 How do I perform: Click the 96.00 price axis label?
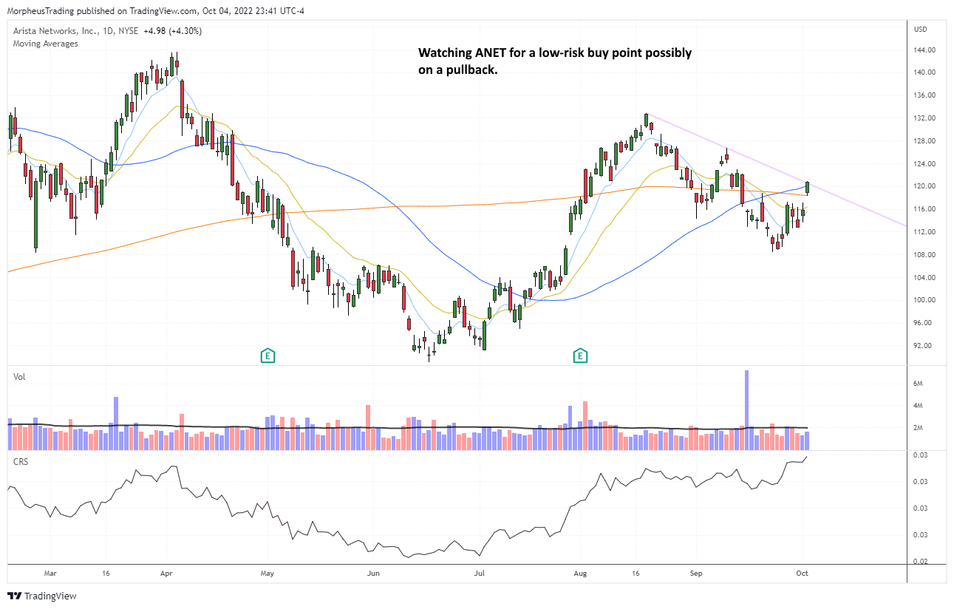click(x=922, y=323)
